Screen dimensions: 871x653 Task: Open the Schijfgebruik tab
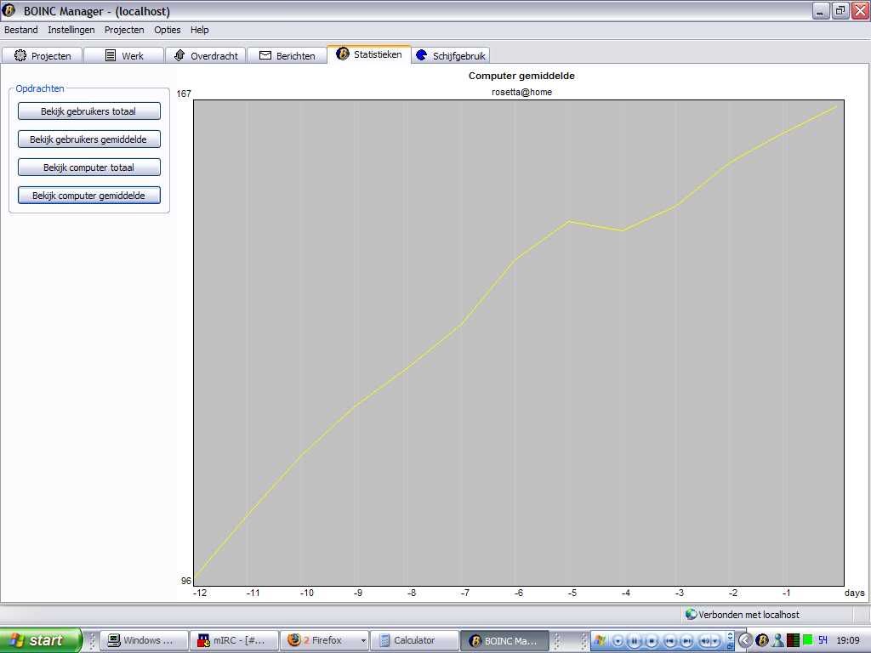451,55
